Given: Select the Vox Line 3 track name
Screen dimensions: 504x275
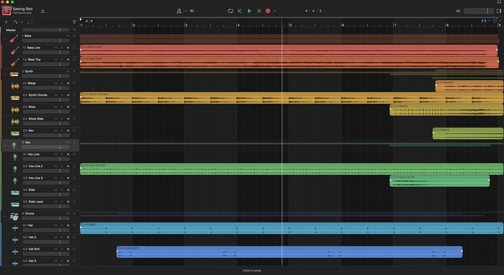Looking at the screenshot, I should point(36,178).
